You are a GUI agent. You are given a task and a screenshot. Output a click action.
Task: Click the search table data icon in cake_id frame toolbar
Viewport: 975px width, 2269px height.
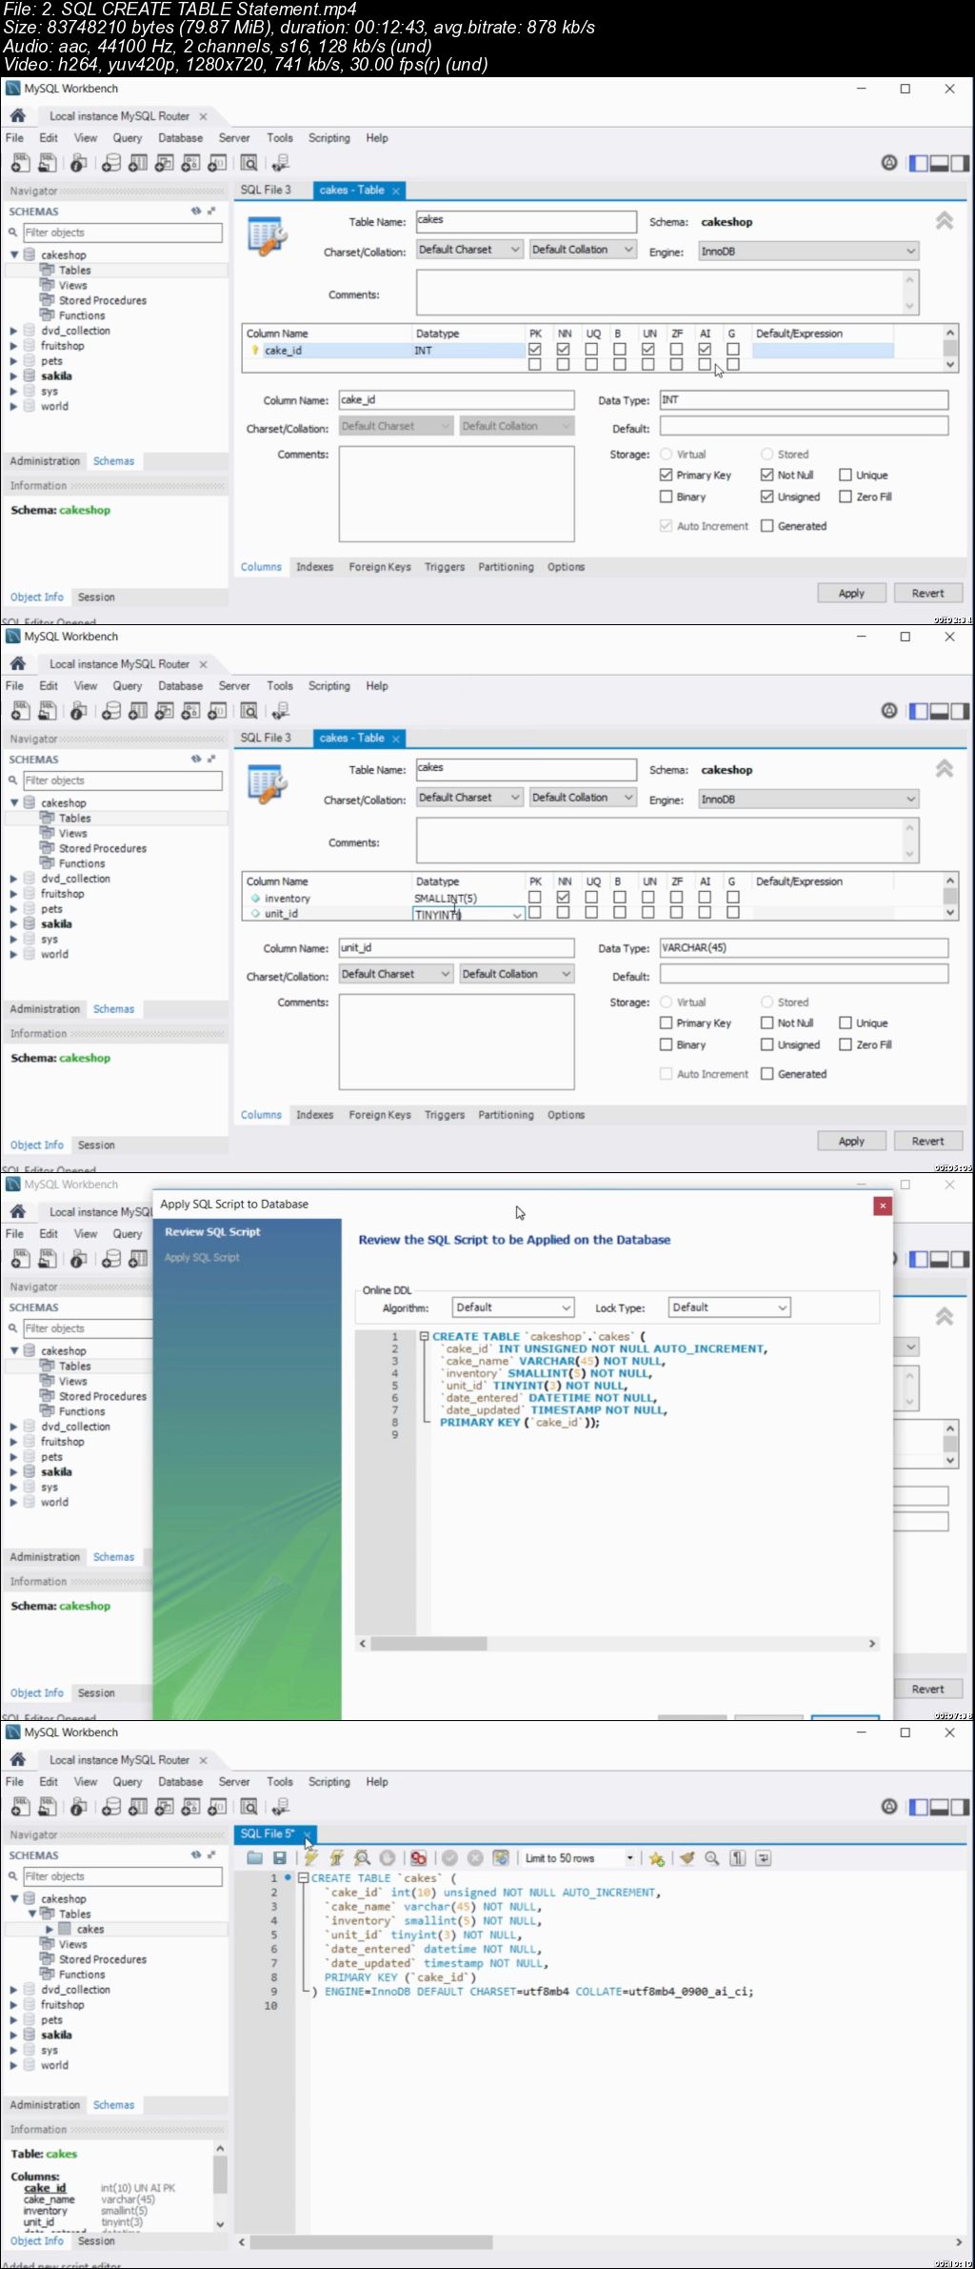[x=249, y=163]
